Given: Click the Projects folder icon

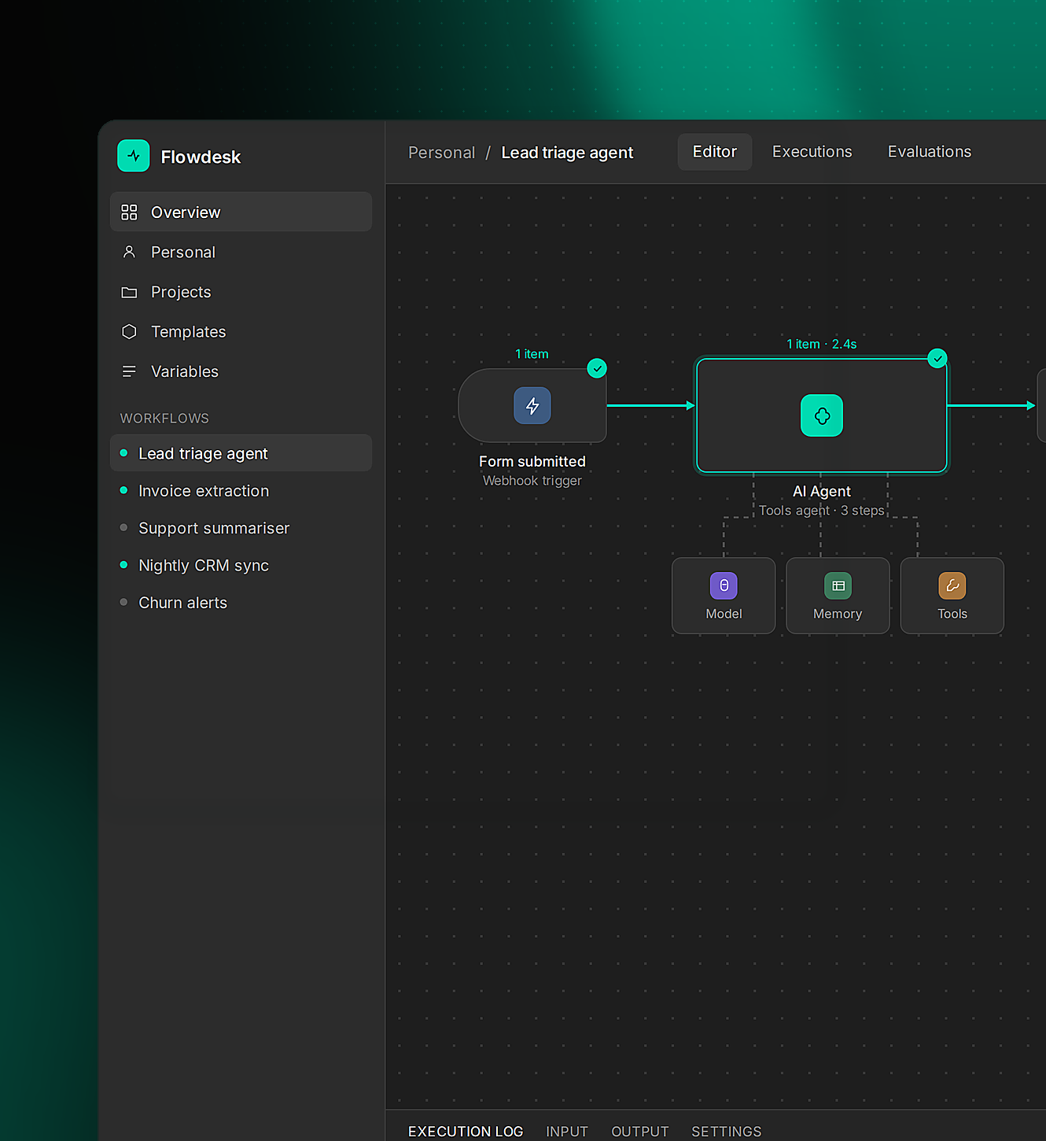Looking at the screenshot, I should 129,292.
